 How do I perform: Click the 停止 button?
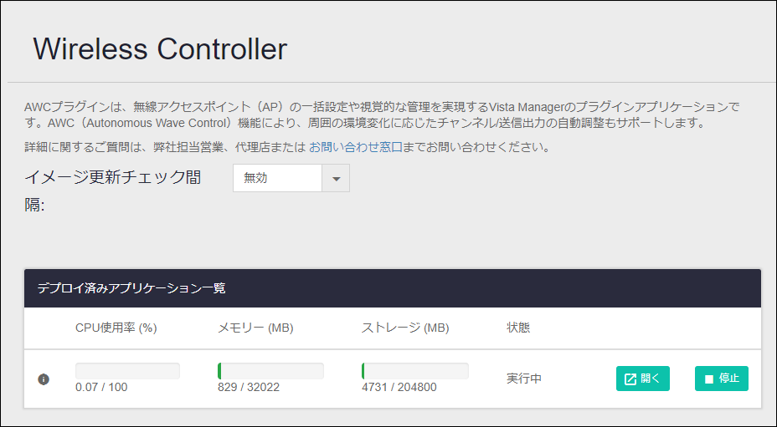click(722, 379)
